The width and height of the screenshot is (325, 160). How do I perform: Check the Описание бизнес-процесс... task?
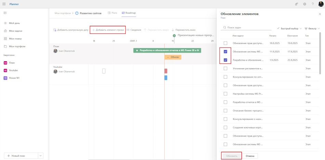tap(225, 111)
